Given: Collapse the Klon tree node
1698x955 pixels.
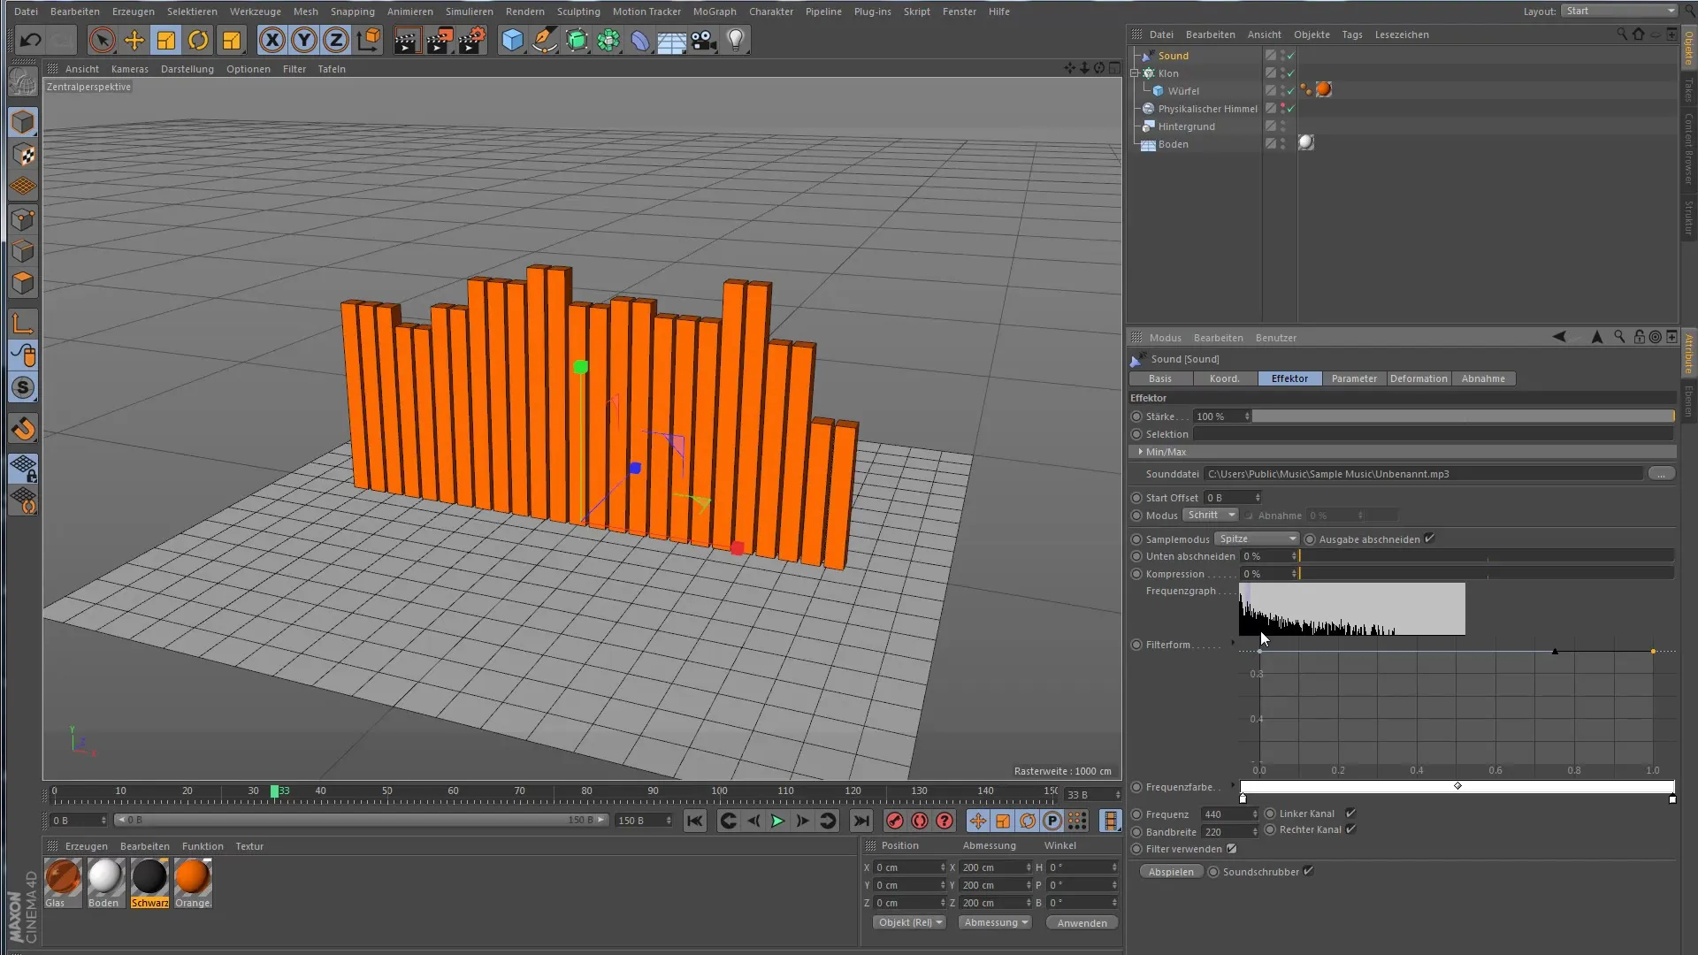Looking at the screenshot, I should [x=1135, y=73].
